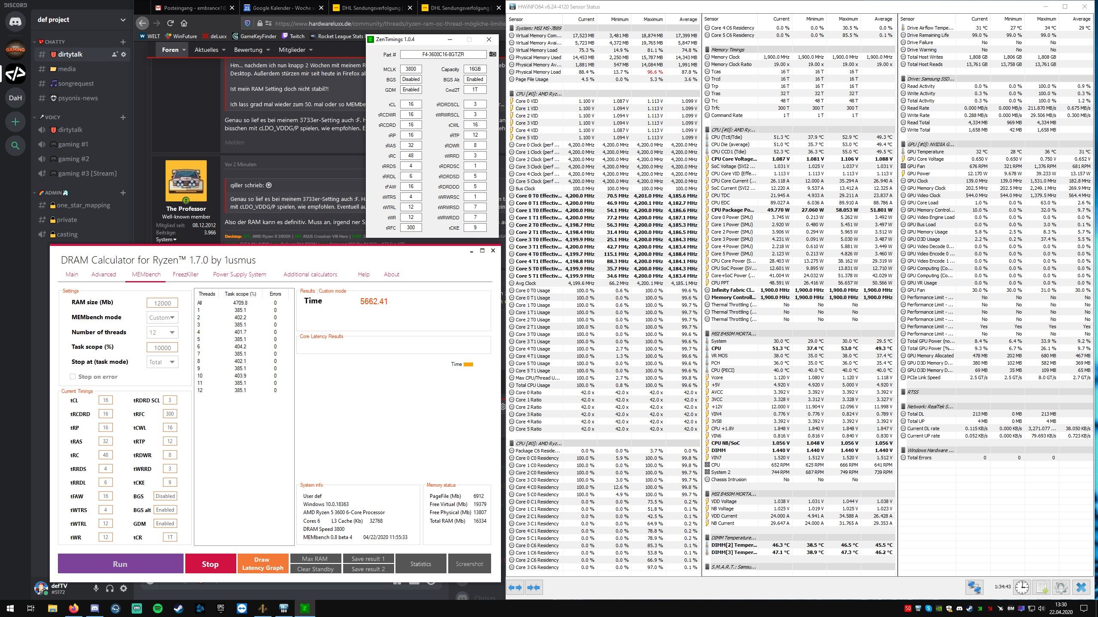1098x617 pixels.
Task: Click the HWiNFO reset clock icon
Action: tap(1022, 587)
